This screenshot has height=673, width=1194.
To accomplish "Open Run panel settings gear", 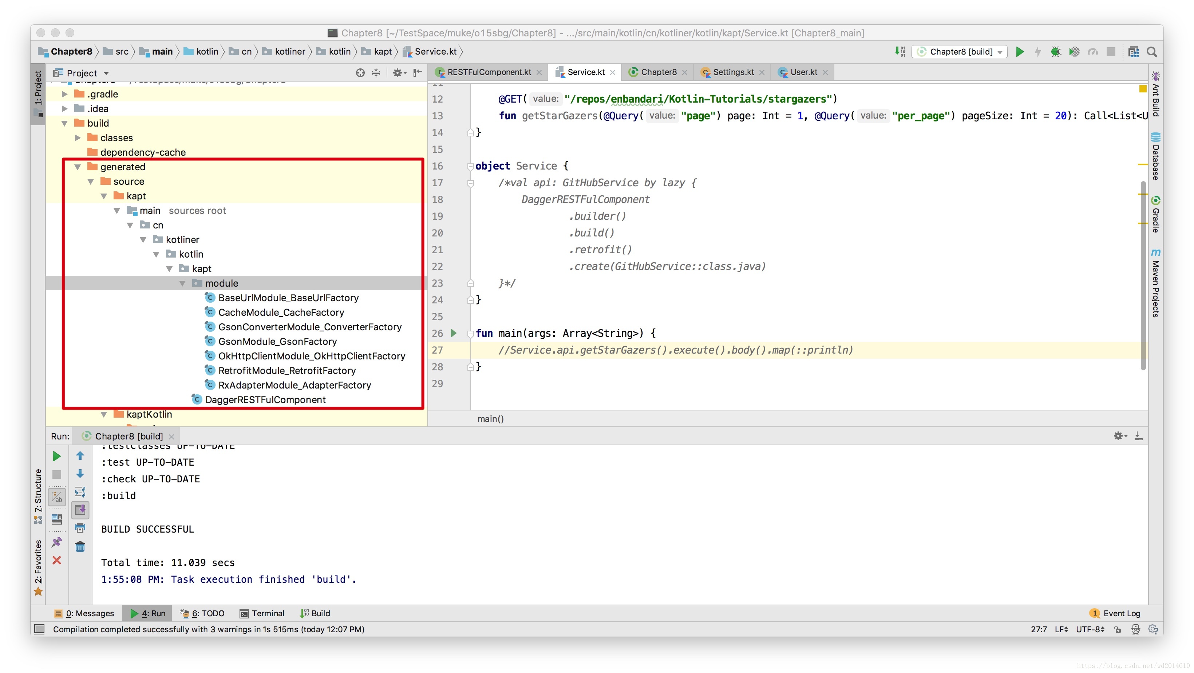I will tap(1120, 436).
